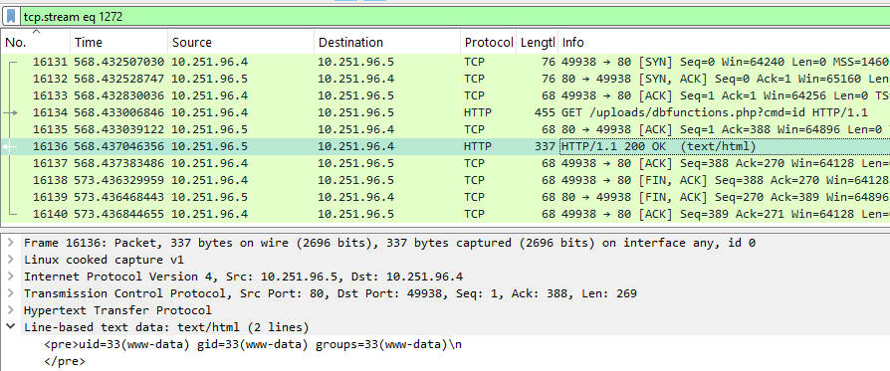Click the Protocol column header
Screen dimensions: 890x371
pyautogui.click(x=488, y=42)
